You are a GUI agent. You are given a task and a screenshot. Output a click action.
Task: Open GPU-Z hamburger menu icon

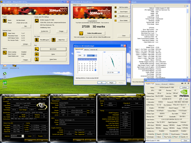coord(188,83)
